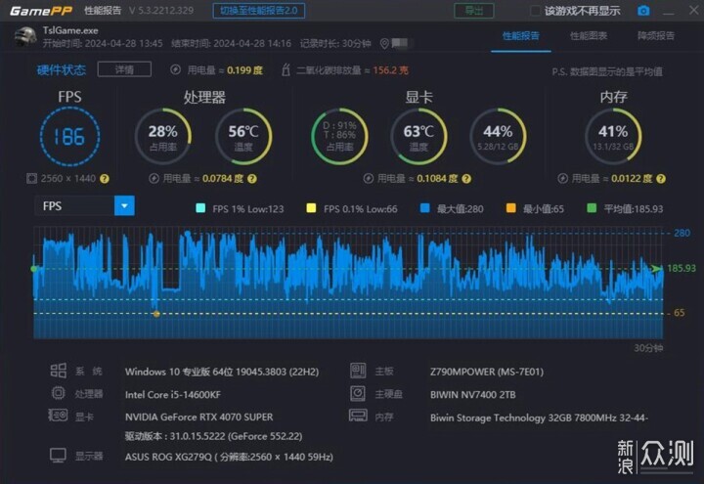Click the driver version 31.0.15.5222 text
The image size is (704, 484).
tap(214, 436)
